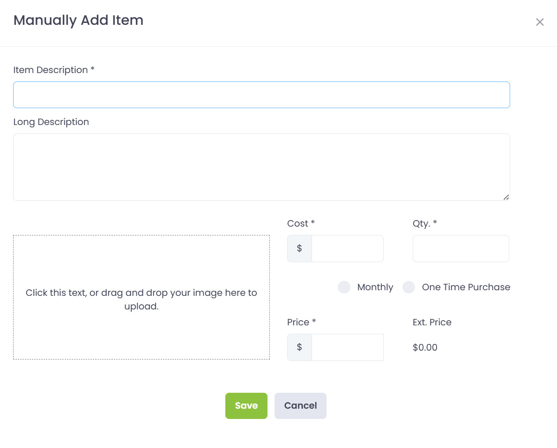
Task: Select the One Time Purchase option
Action: pyautogui.click(x=409, y=287)
